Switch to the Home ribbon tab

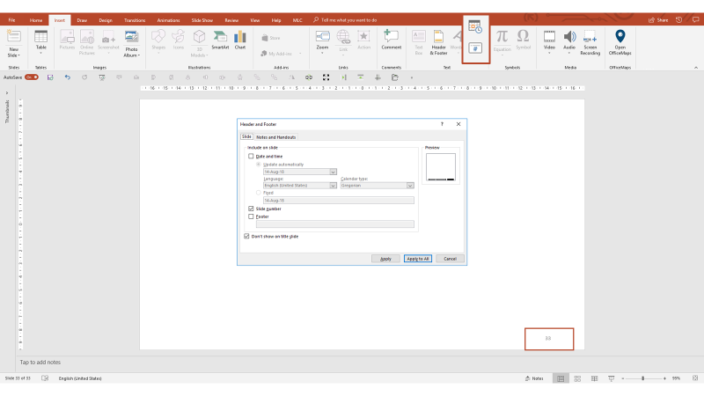36,20
